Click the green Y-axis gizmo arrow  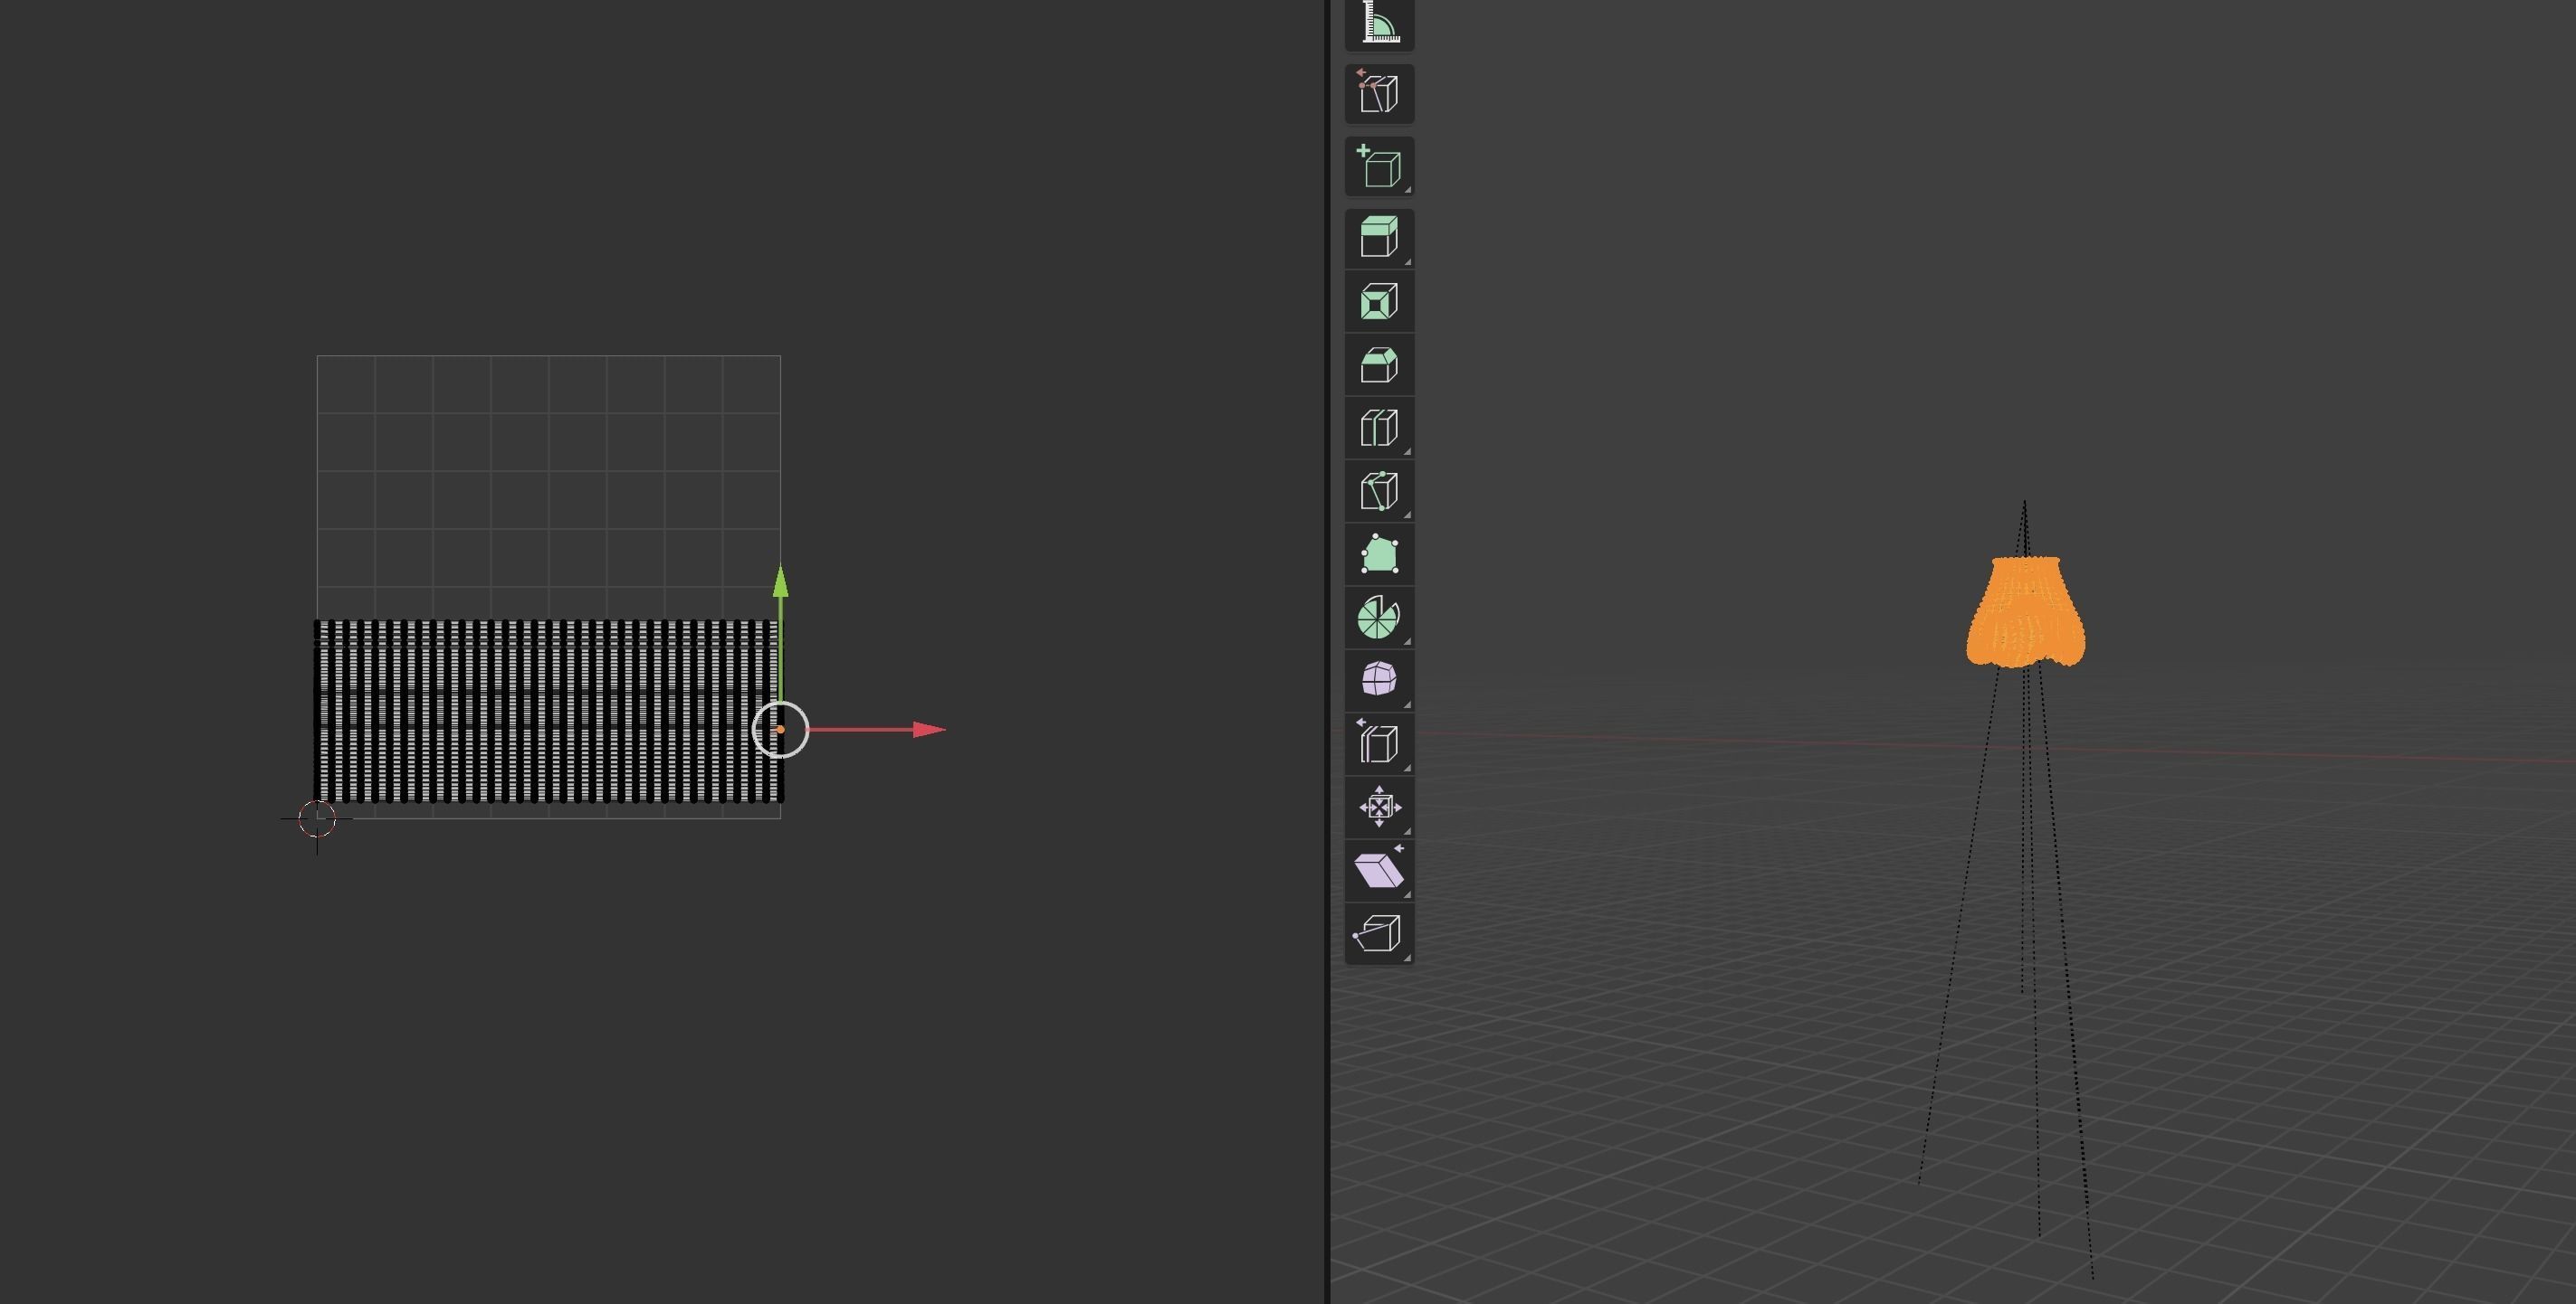[x=780, y=584]
